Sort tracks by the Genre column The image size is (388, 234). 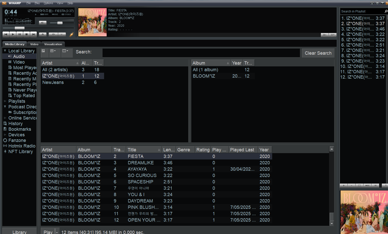[185, 150]
